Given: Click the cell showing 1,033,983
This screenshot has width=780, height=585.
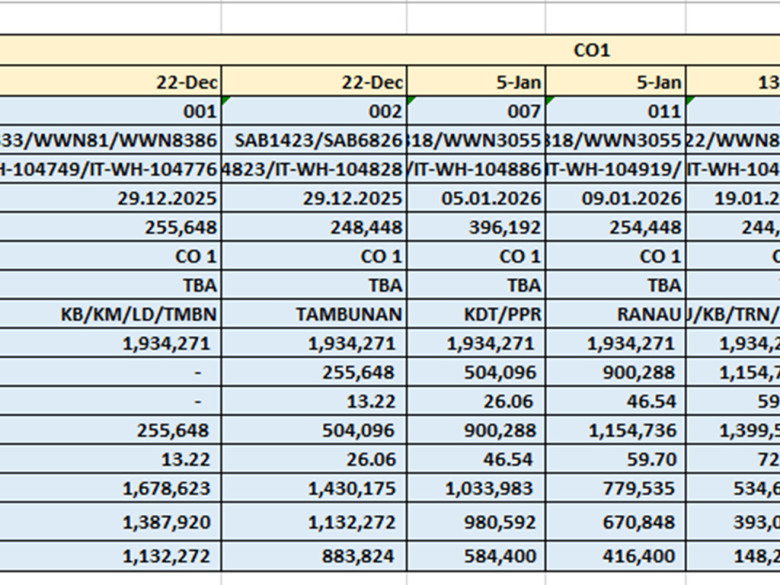Looking at the screenshot, I should (476, 488).
